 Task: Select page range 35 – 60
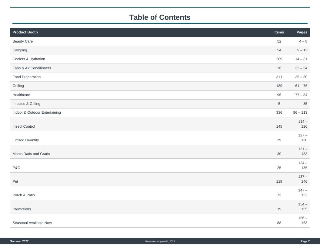click(301, 77)
